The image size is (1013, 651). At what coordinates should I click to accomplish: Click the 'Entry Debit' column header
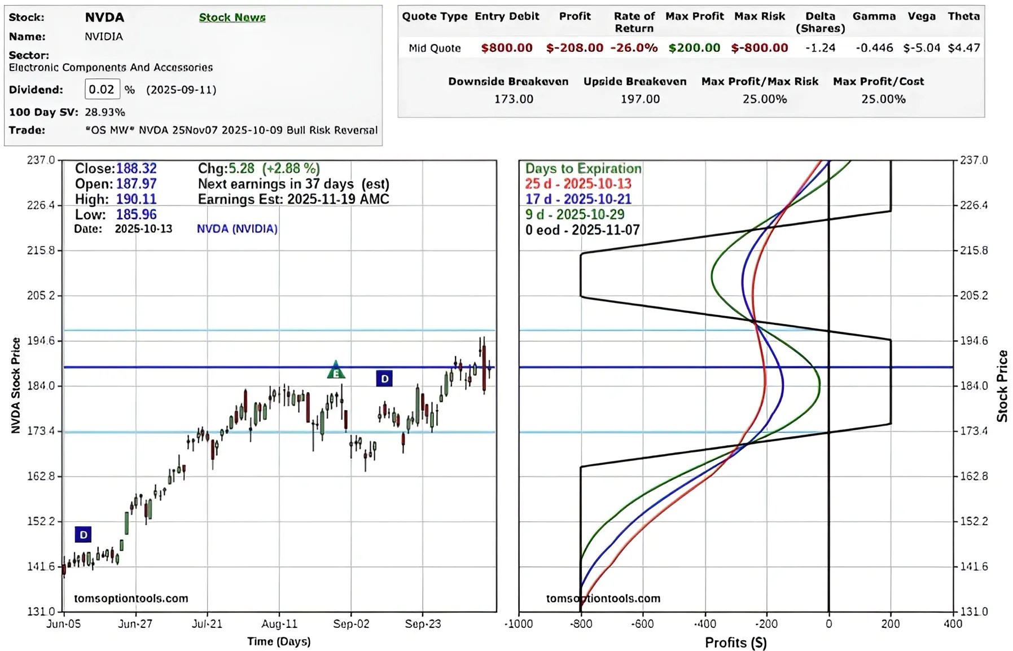(507, 16)
